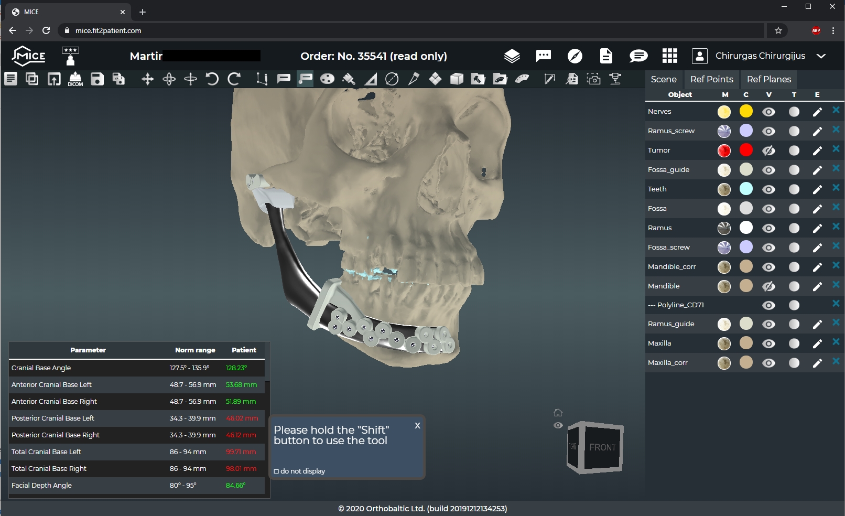
Task: Switch to the Ref Planes tab
Action: tap(768, 79)
